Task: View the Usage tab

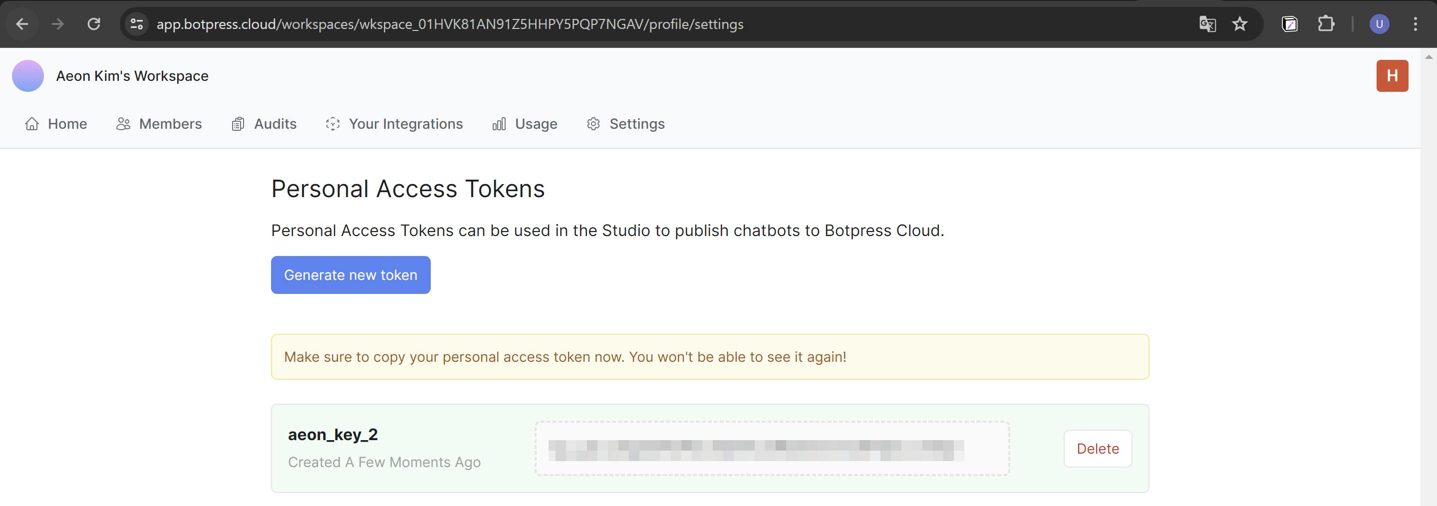Action: 525,124
